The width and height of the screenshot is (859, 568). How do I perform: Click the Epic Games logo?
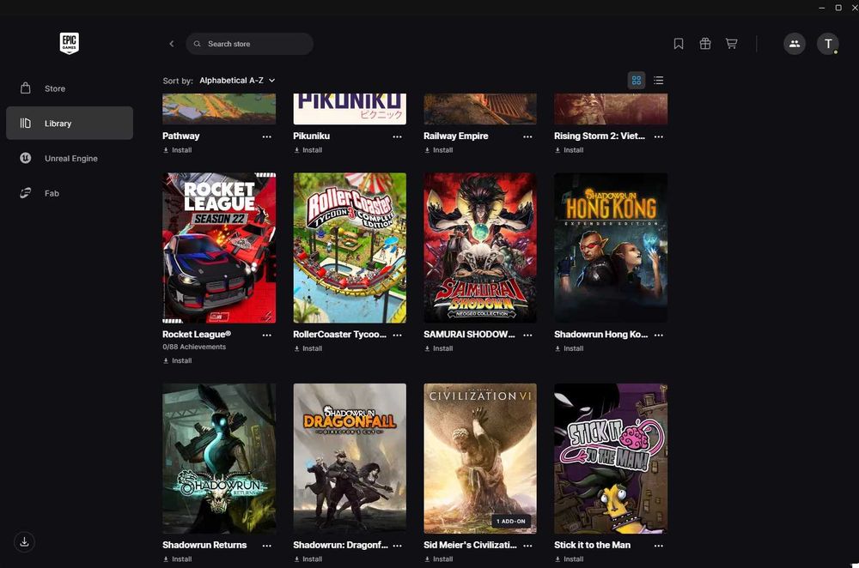pos(69,43)
